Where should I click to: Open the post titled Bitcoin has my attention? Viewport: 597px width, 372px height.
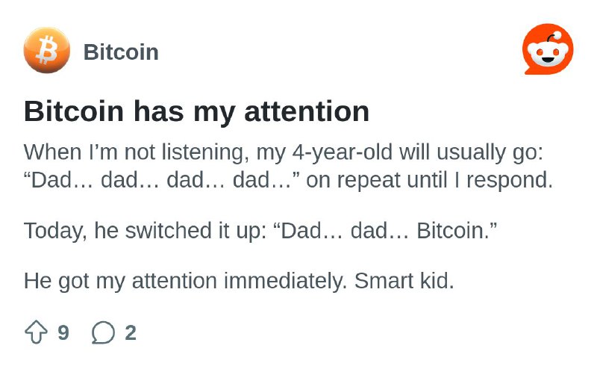point(196,112)
